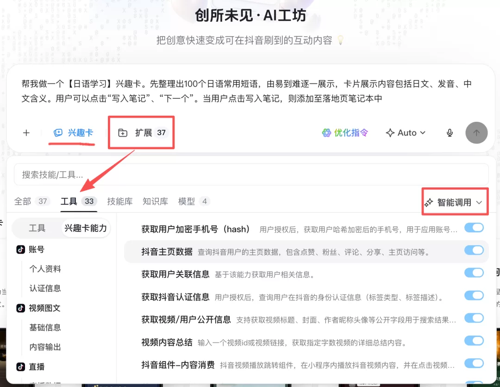Switch to the 全部 37 tab
The height and width of the screenshot is (387, 500).
[32, 201]
